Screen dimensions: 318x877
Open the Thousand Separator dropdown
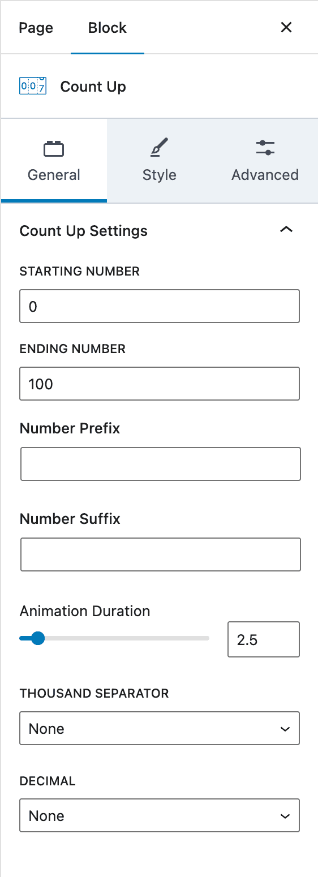160,728
